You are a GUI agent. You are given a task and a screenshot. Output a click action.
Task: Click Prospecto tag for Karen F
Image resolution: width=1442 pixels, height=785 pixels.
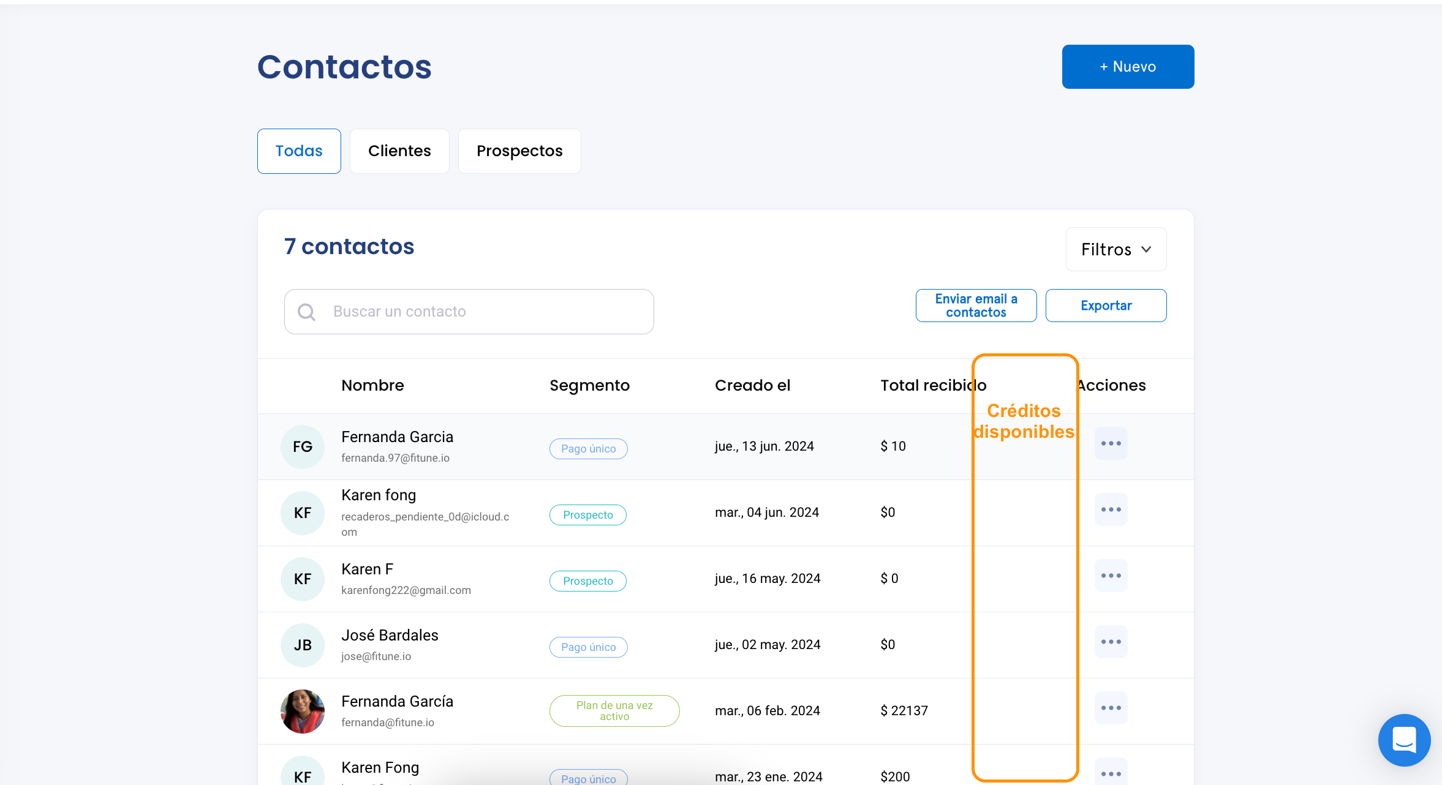click(587, 581)
